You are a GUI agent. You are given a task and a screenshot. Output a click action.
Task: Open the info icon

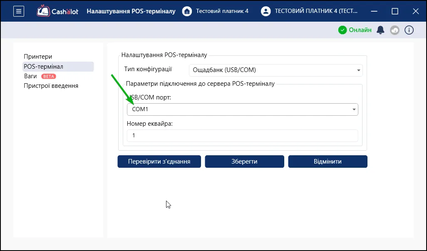click(x=409, y=30)
